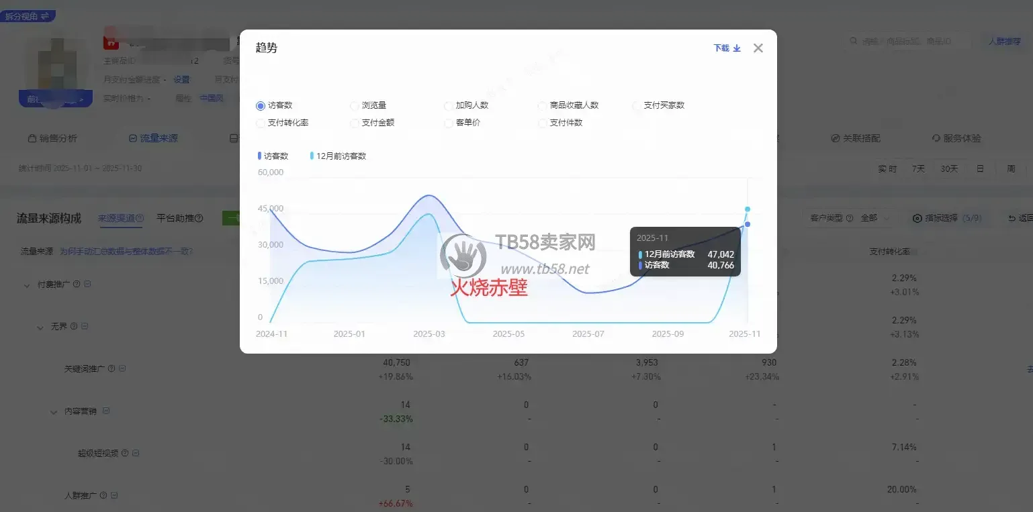Image resolution: width=1033 pixels, height=512 pixels.
Task: Click the 返回 back button
Action: pos(1020,218)
